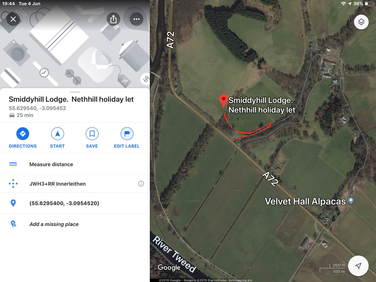Select the Velvet Hall Alpacas marker
The width and height of the screenshot is (376, 282).
(x=351, y=201)
